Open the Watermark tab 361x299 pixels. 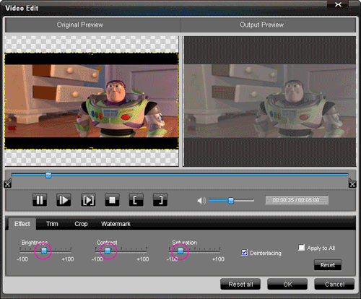coord(116,224)
